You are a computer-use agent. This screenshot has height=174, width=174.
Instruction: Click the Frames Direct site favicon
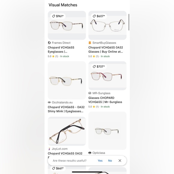click(49, 43)
